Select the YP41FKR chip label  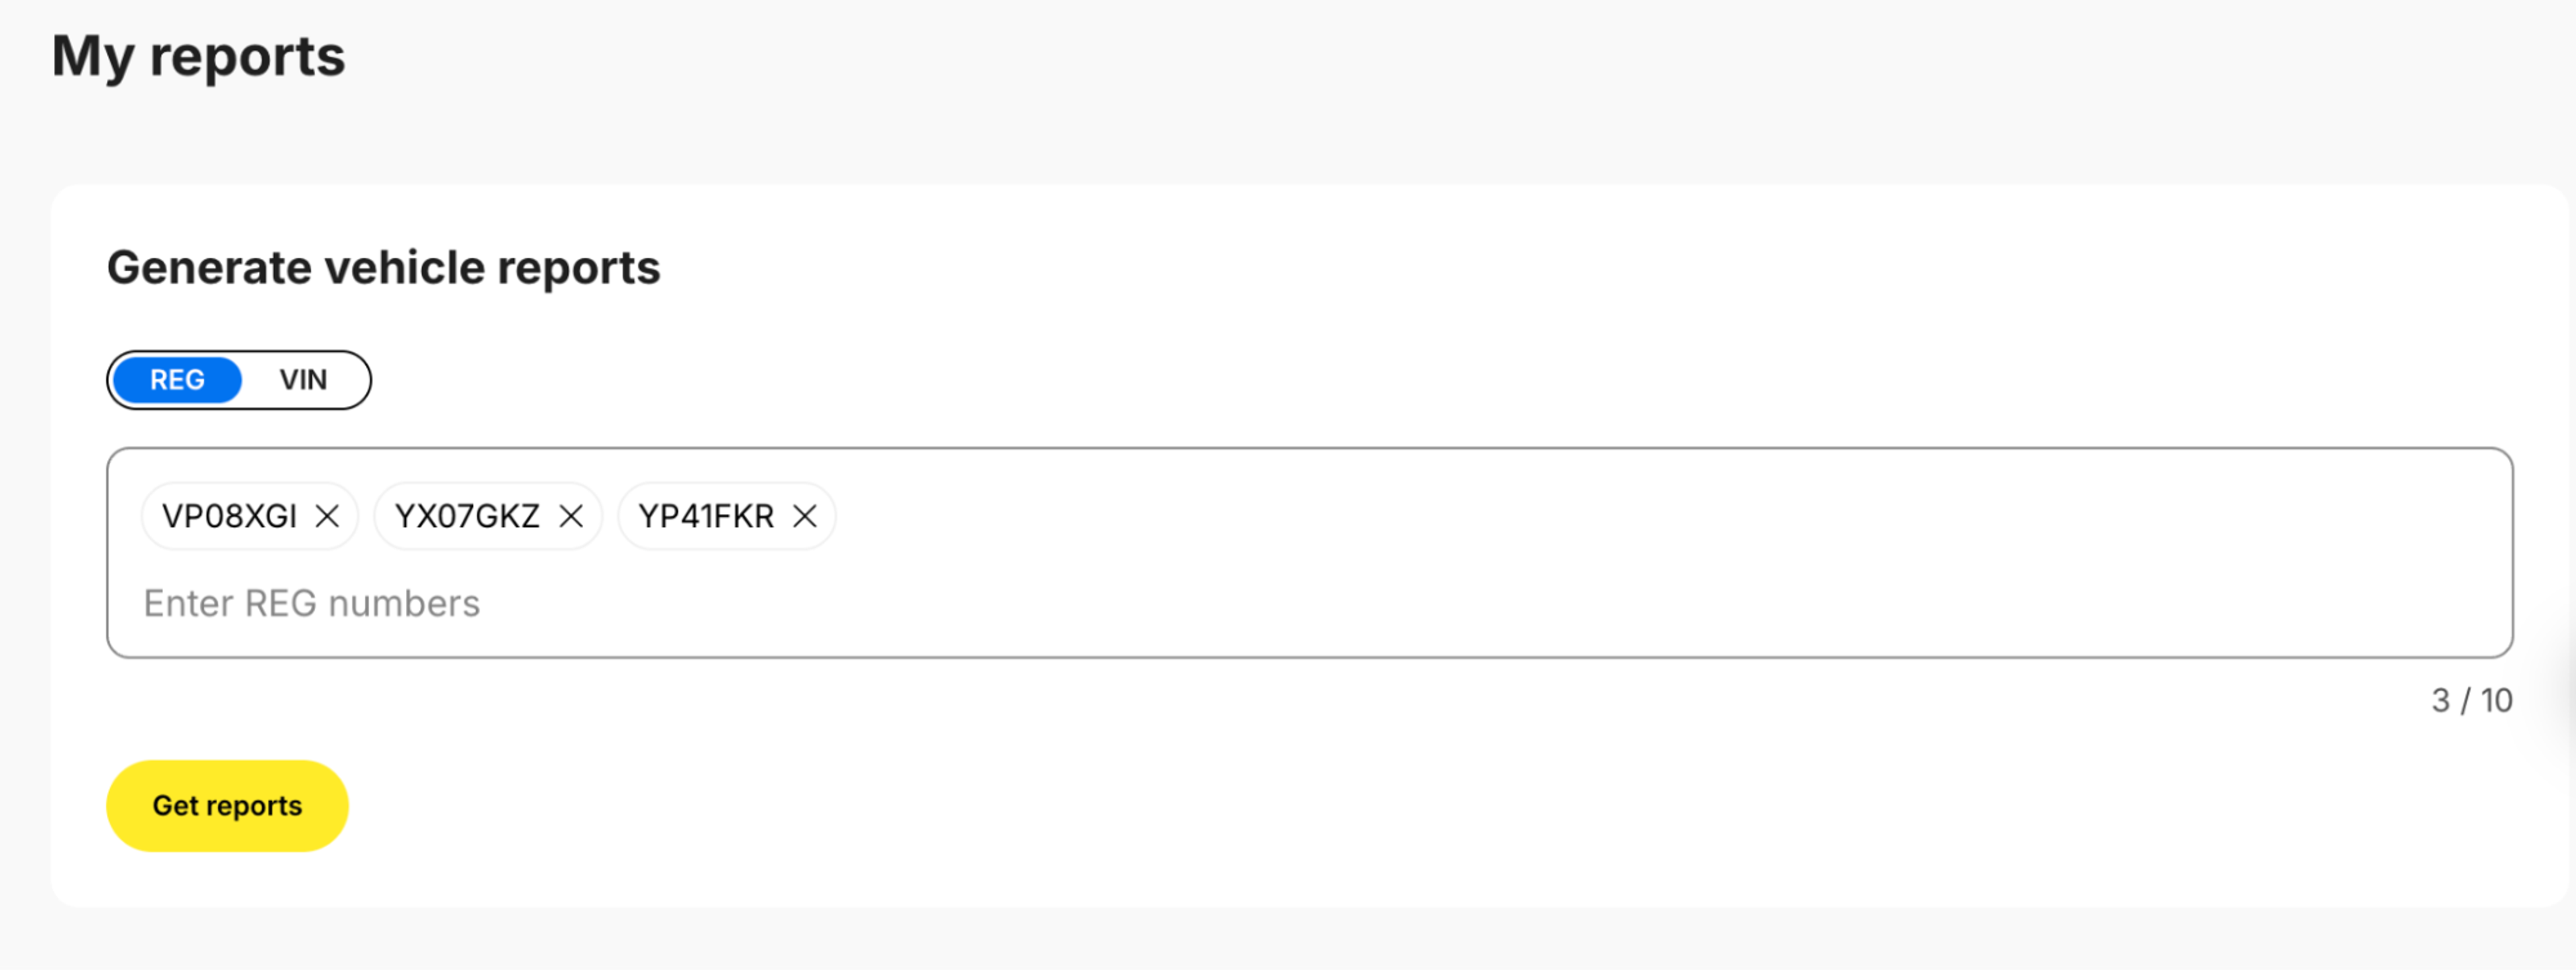(x=706, y=516)
